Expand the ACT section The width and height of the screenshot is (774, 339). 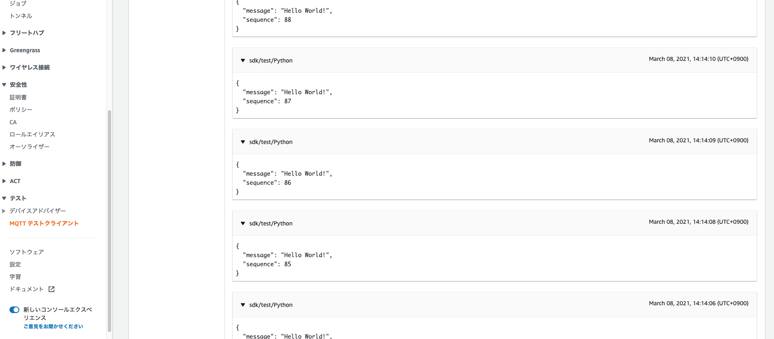coord(4,181)
